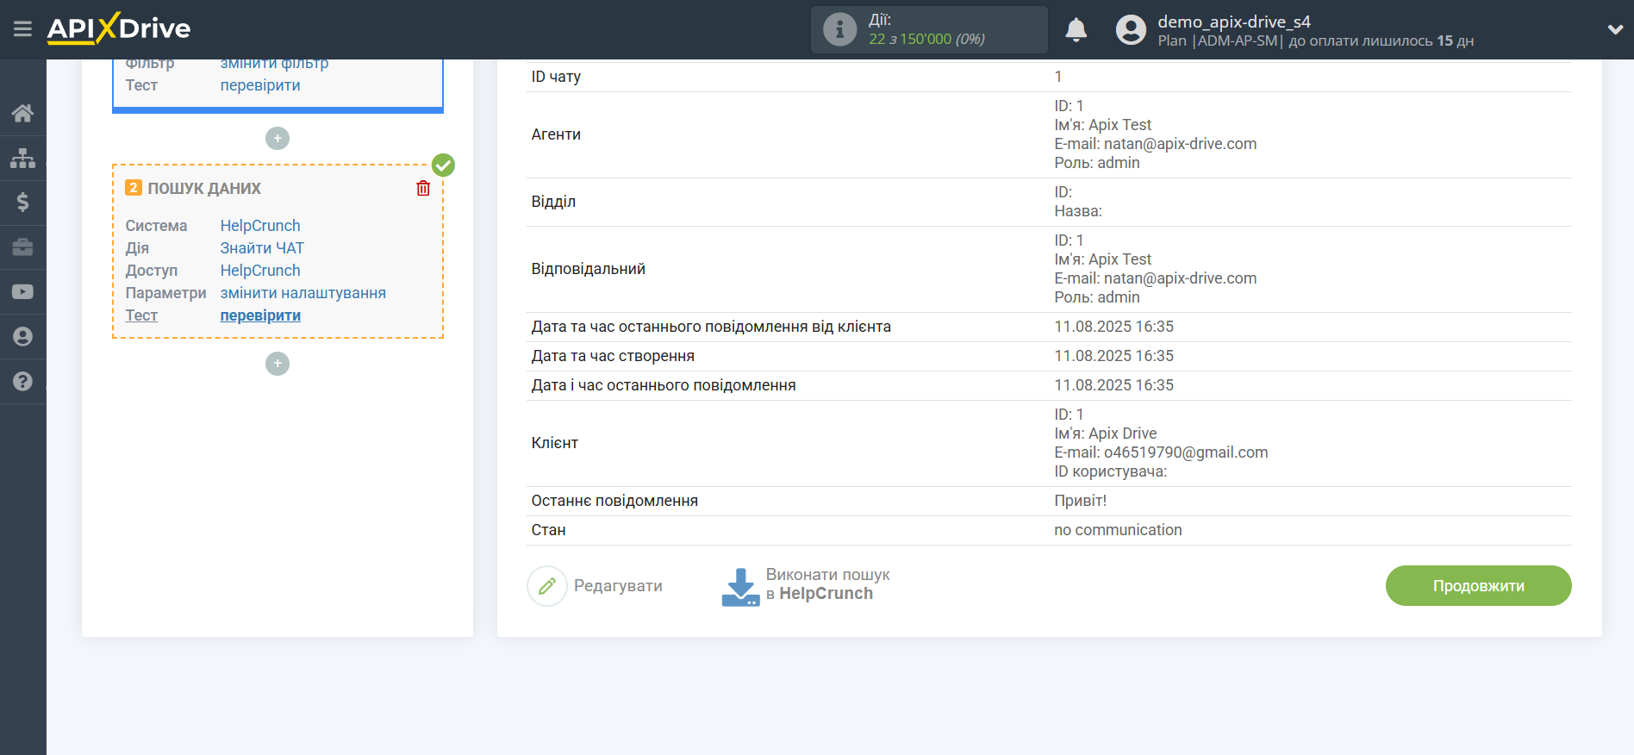
Task: Click змінити налаштування link
Action: (x=303, y=293)
